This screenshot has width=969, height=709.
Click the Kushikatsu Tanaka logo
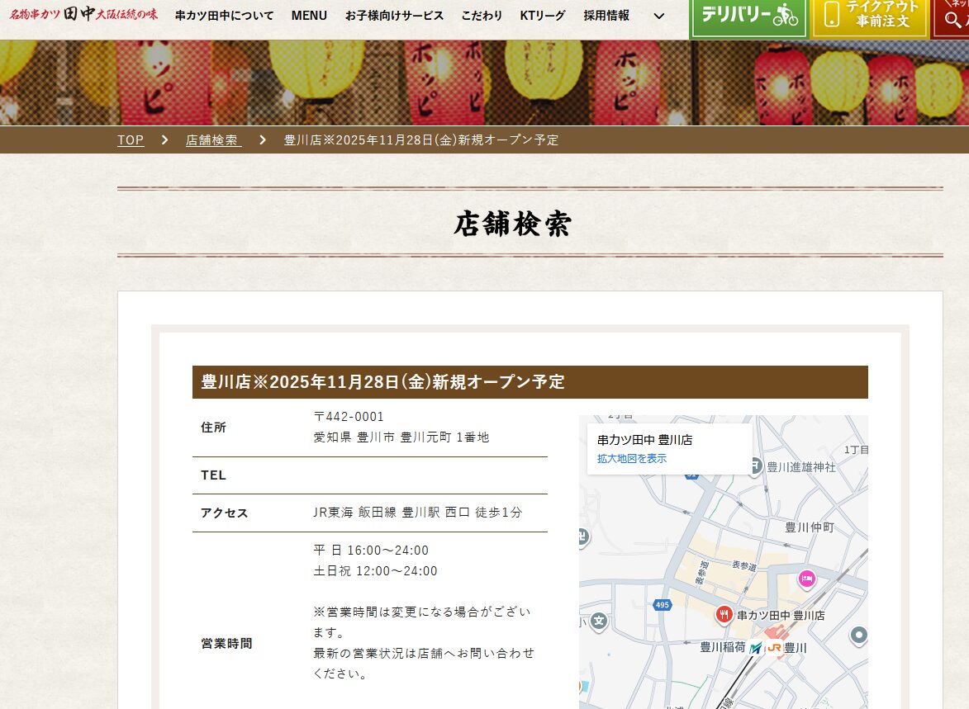point(83,15)
